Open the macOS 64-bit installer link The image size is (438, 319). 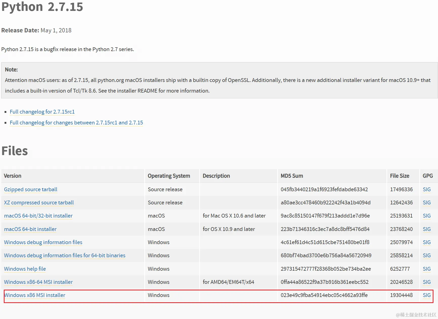point(30,229)
